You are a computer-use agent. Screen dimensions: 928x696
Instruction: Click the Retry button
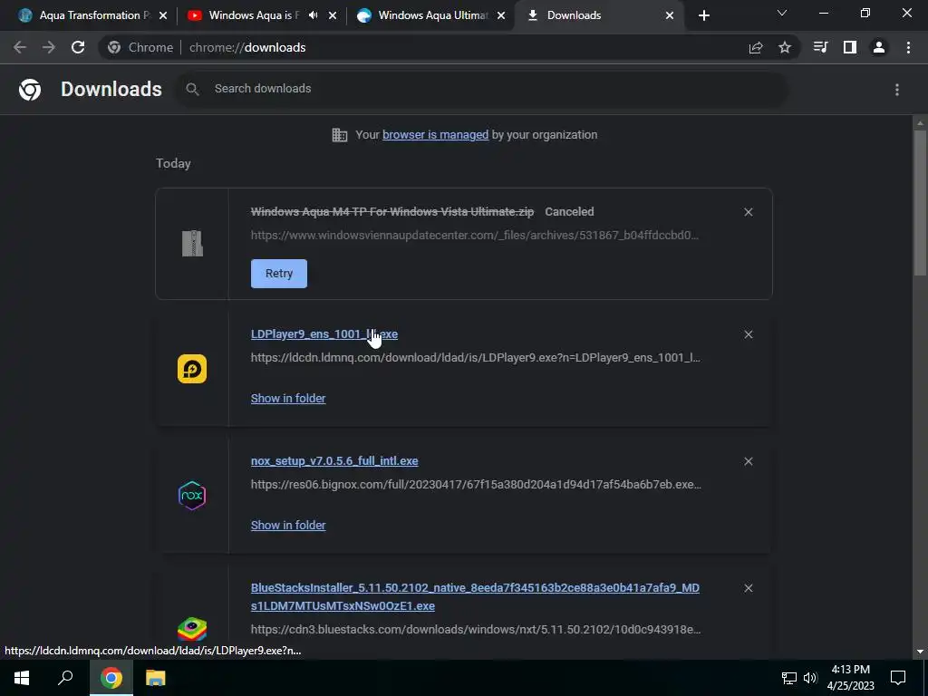(279, 274)
